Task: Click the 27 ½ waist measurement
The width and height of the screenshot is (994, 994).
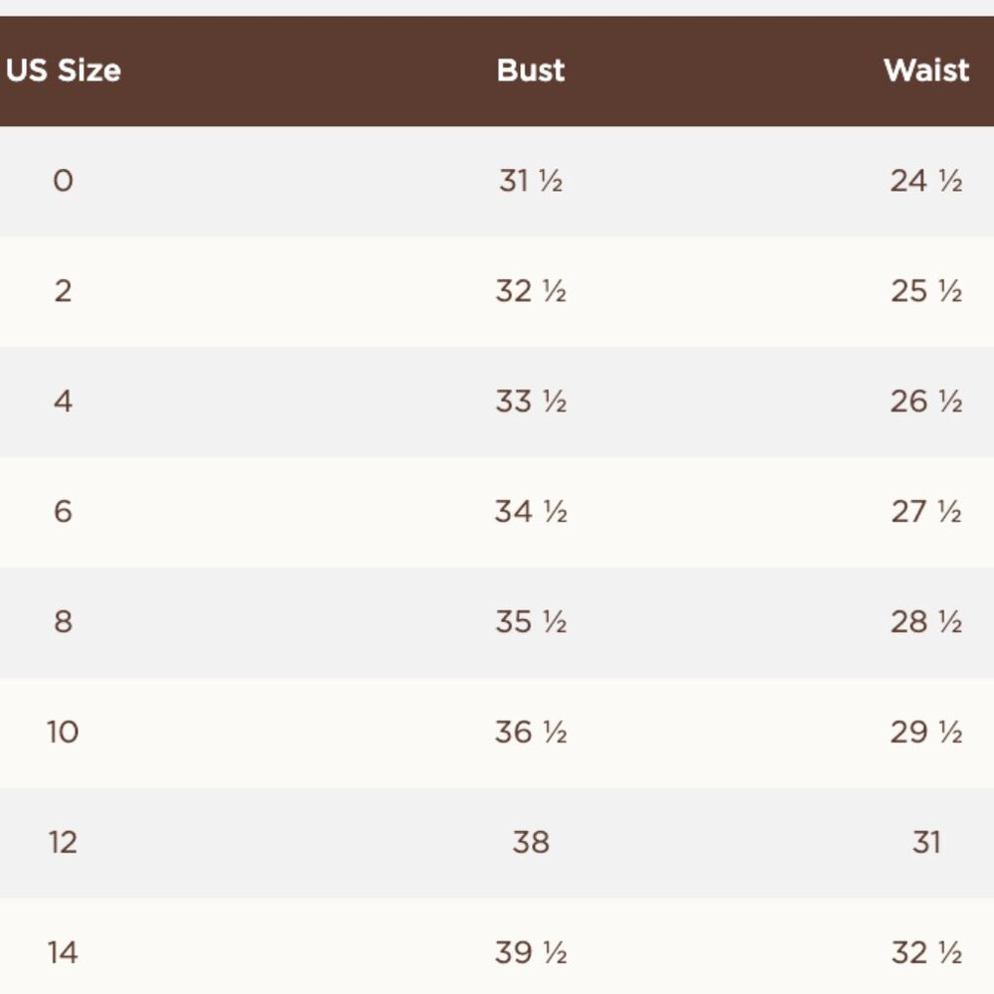Action: click(x=926, y=512)
